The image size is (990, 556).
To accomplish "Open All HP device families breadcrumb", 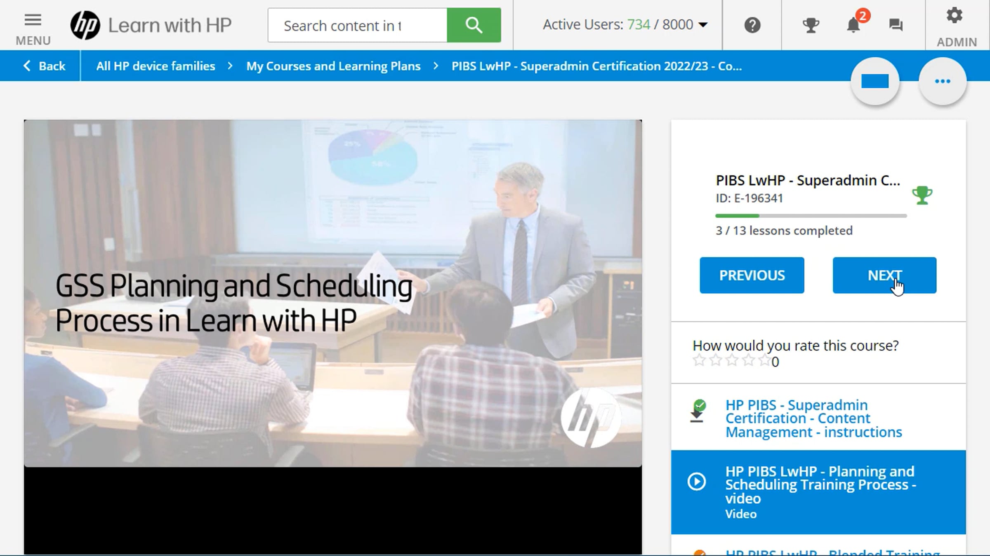I will coord(156,66).
